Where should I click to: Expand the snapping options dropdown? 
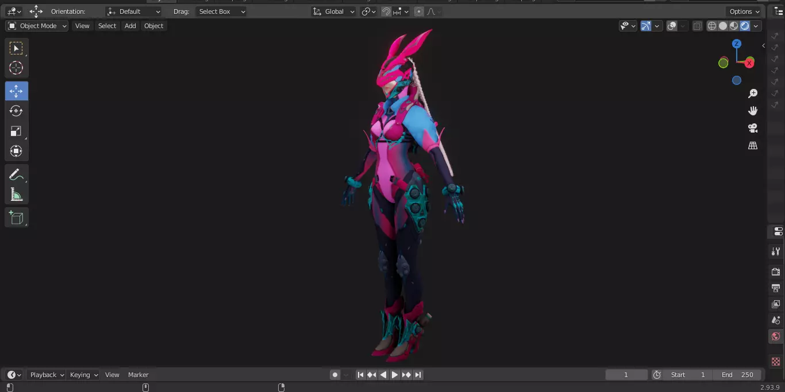coord(401,11)
